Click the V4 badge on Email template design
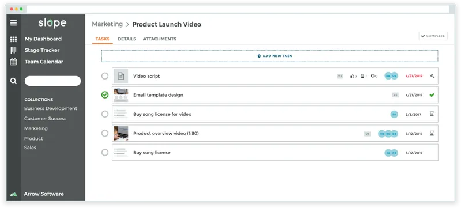The image size is (461, 208). 395,95
